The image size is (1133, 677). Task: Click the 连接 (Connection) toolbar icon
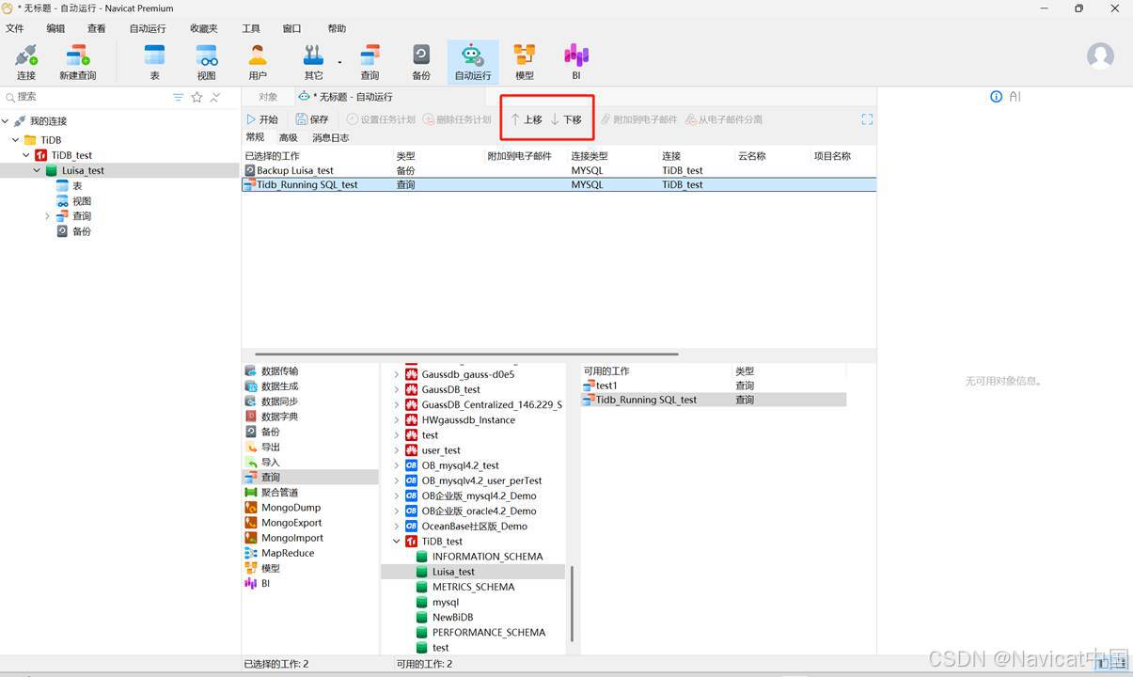click(x=25, y=62)
